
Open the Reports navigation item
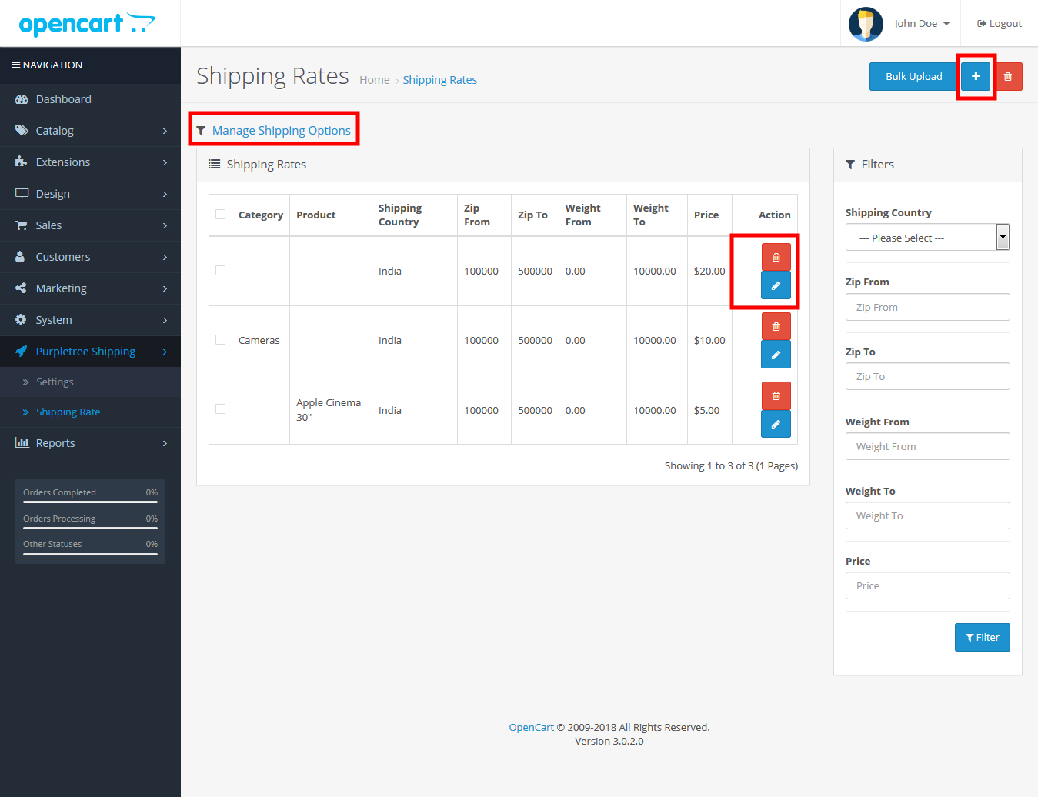tap(90, 443)
